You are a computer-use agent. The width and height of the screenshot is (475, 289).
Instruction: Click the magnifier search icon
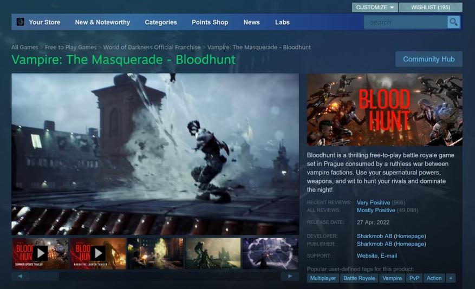(453, 22)
